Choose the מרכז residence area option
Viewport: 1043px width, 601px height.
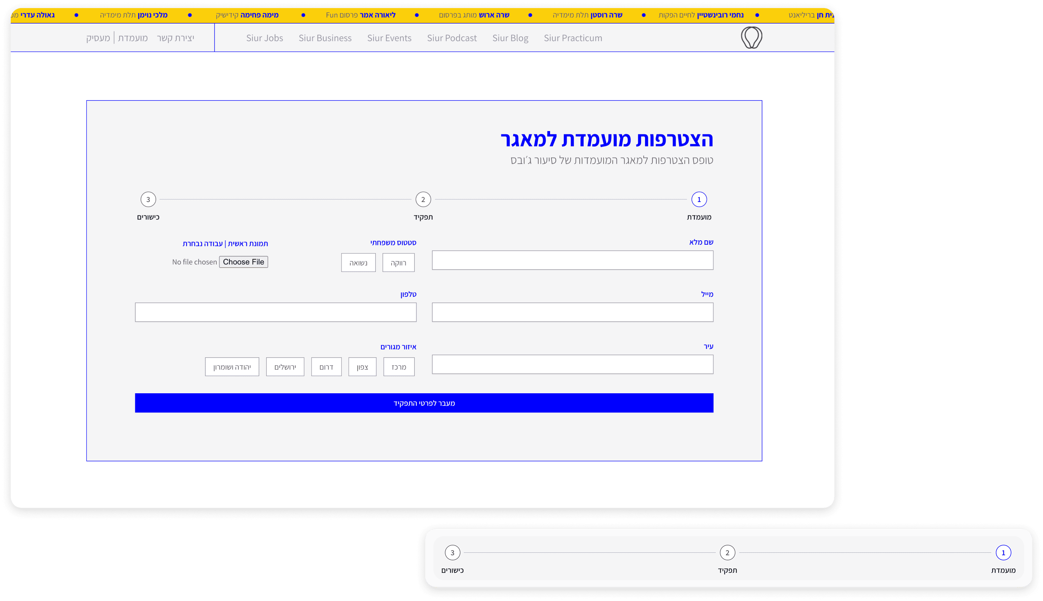click(x=399, y=367)
